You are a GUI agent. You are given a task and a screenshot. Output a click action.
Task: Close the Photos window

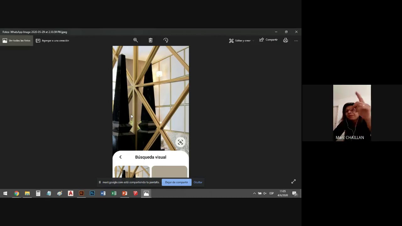[296, 32]
